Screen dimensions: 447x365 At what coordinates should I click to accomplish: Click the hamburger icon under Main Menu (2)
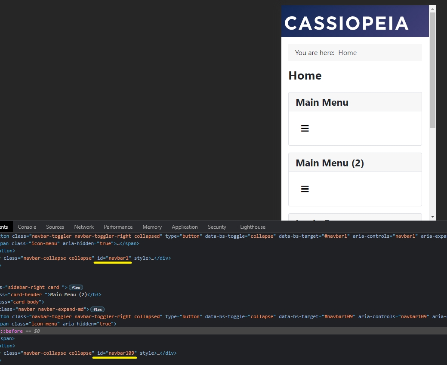coord(305,189)
